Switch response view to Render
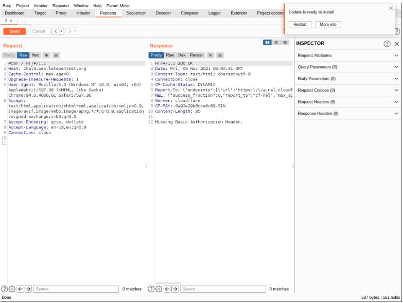The width and height of the screenshot is (403, 303). tap(197, 55)
